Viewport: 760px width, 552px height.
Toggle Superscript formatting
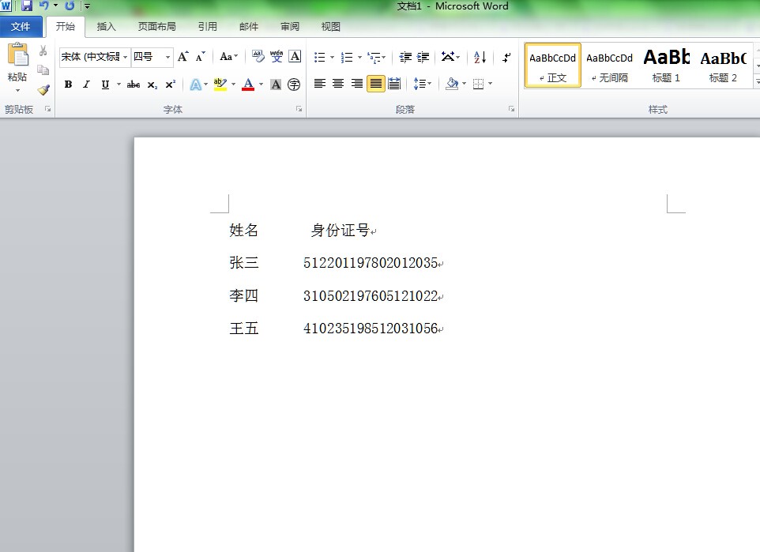tap(170, 84)
